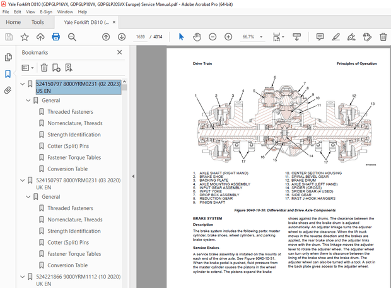Add a comment sticky note
The height and width of the screenshot is (288, 391).
[x=320, y=37]
